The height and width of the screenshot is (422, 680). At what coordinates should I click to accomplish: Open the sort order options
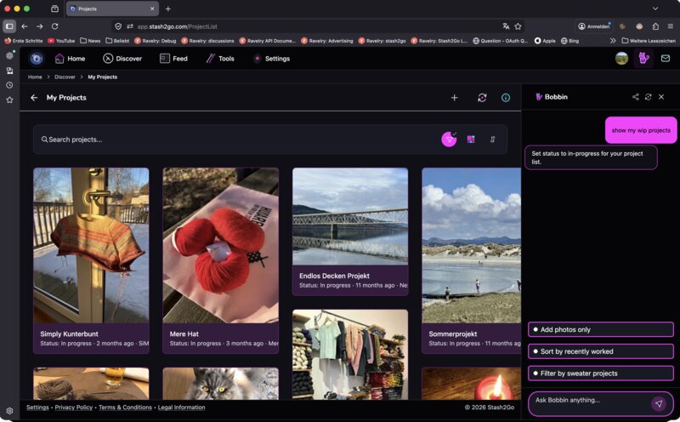tap(492, 140)
